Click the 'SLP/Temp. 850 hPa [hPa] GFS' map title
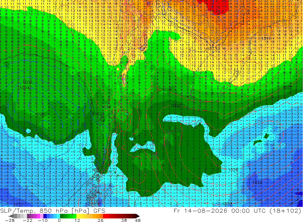 click(52, 211)
